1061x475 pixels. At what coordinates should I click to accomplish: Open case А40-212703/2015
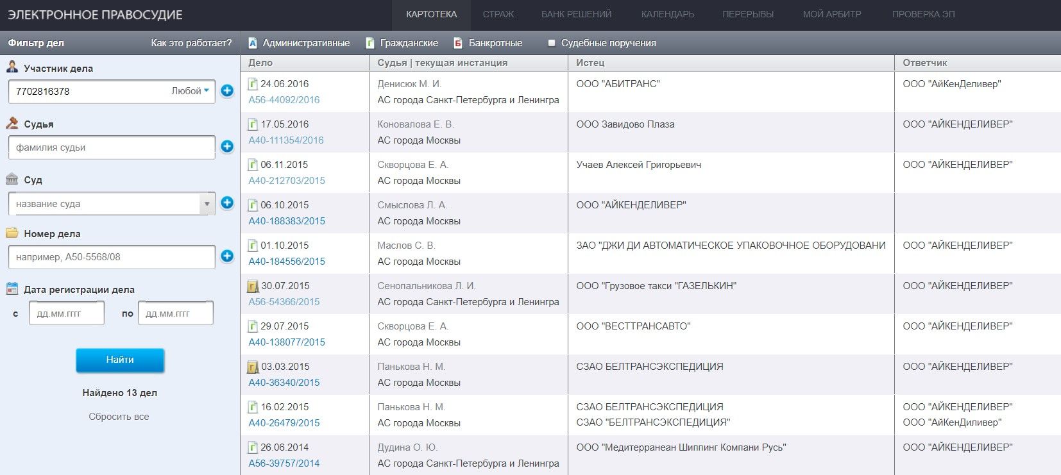coord(287,181)
